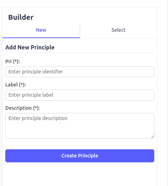Screen dimensions: 168x186
Task: Click the horizontal rule under Add New Principle
Action: 80,53
